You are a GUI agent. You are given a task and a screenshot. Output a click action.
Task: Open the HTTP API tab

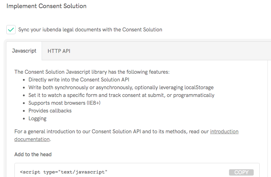pyautogui.click(x=59, y=51)
